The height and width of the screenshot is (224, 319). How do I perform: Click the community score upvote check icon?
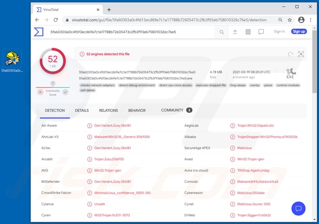[x=65, y=92]
